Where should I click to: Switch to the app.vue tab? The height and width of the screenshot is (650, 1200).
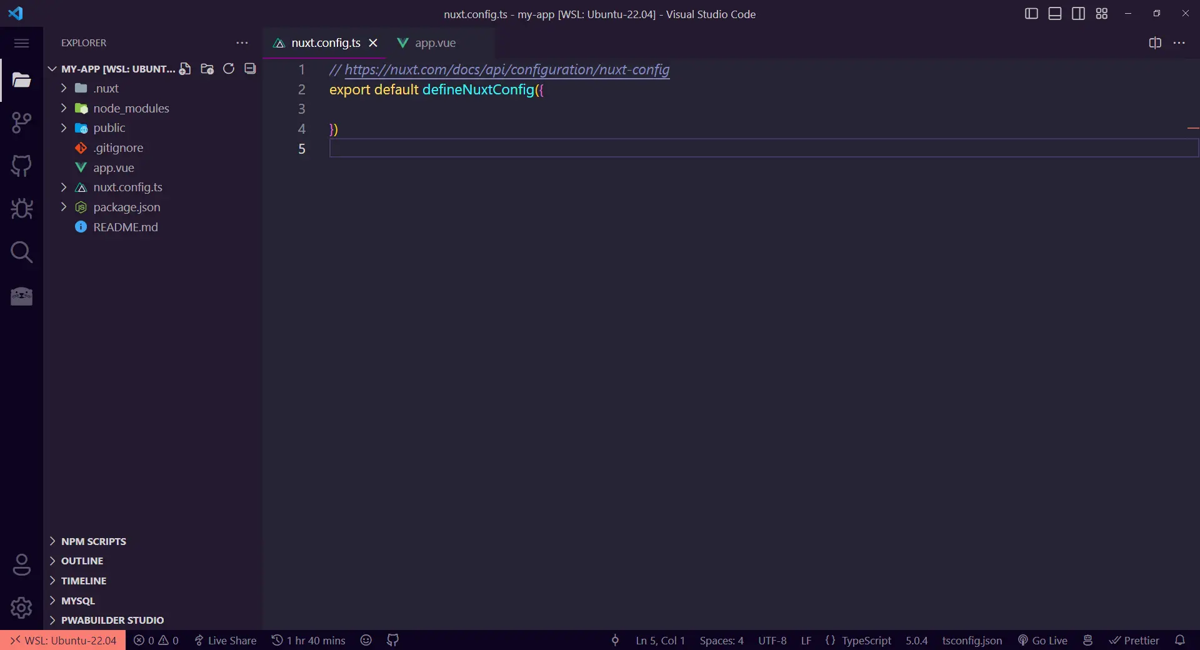pos(435,43)
